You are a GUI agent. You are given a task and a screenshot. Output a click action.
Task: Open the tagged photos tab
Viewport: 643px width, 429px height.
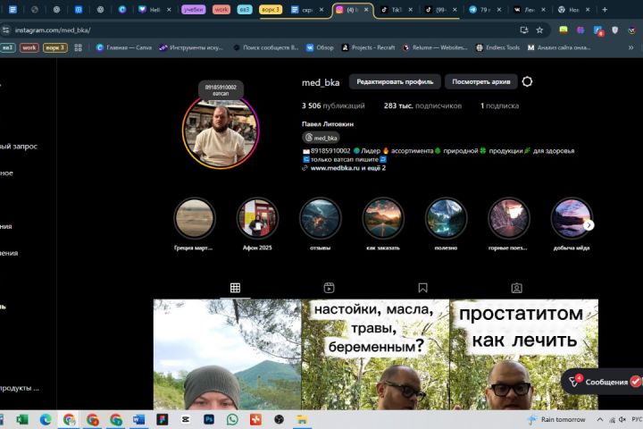[517, 288]
